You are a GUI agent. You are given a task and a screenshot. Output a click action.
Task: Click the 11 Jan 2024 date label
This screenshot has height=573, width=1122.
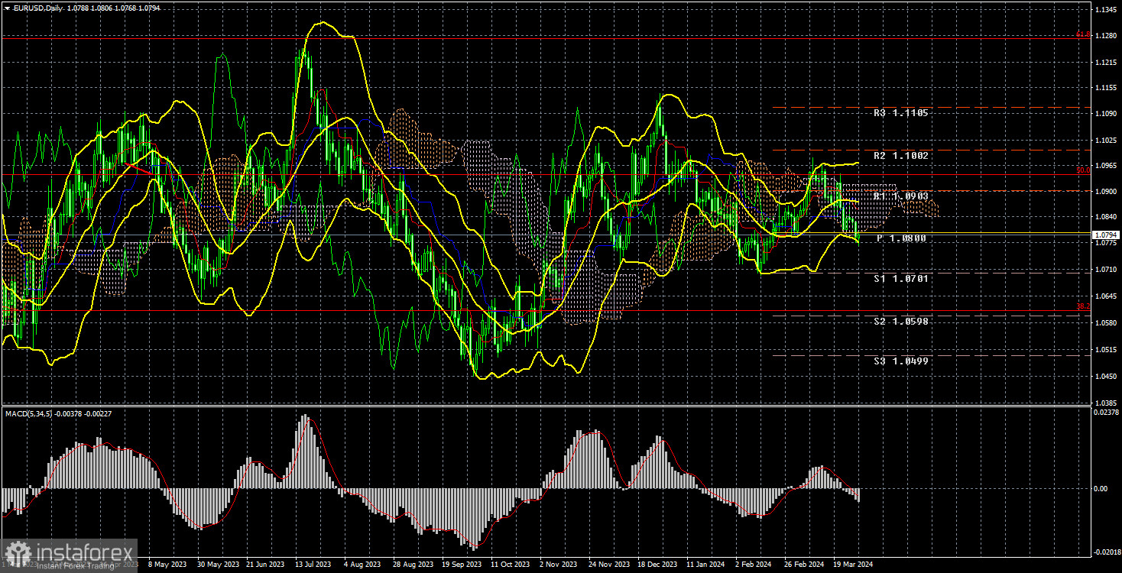(707, 565)
